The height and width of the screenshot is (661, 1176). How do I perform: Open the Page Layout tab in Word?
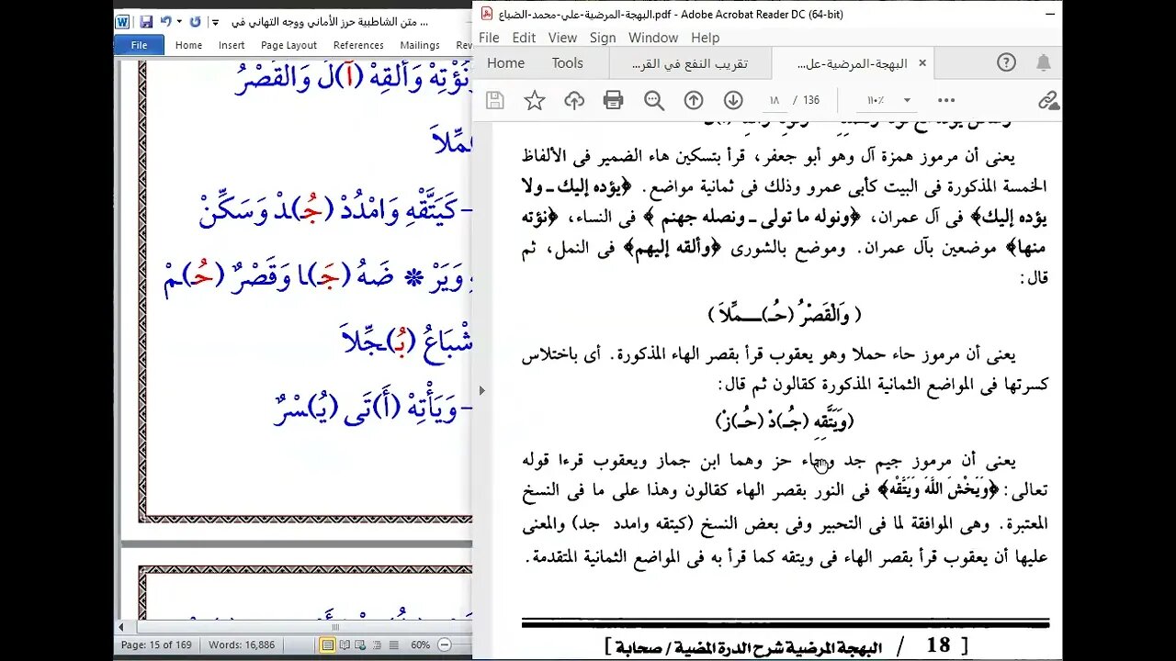pyautogui.click(x=288, y=45)
